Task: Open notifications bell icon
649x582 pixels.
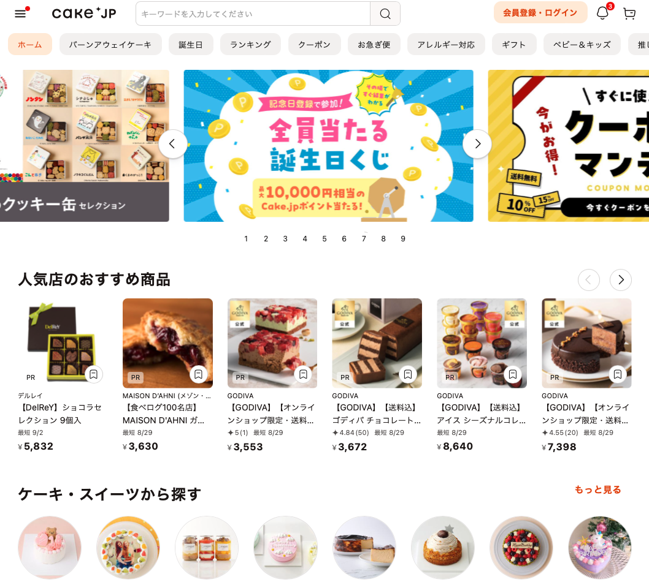Action: click(602, 13)
